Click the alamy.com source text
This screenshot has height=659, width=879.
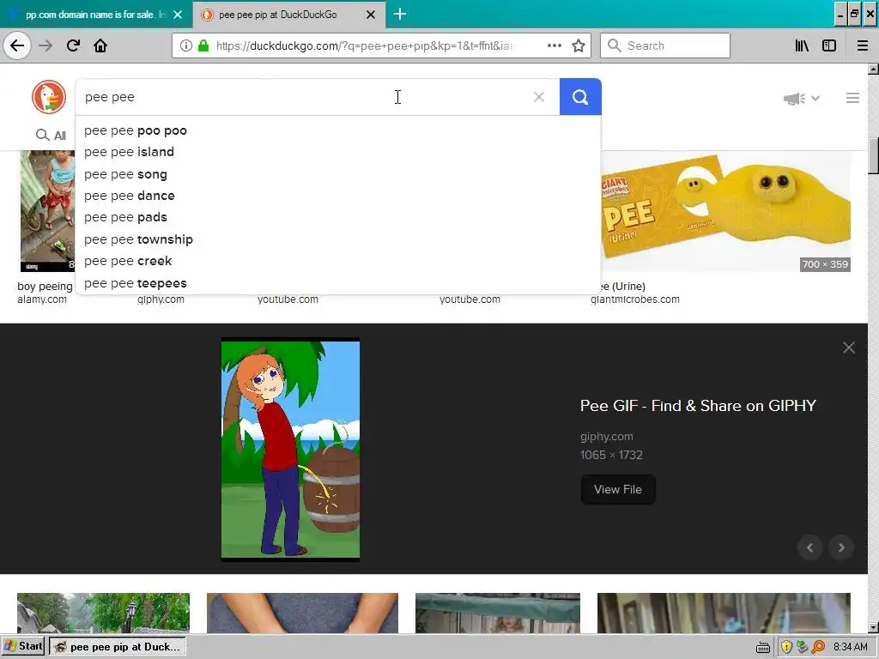tap(42, 299)
